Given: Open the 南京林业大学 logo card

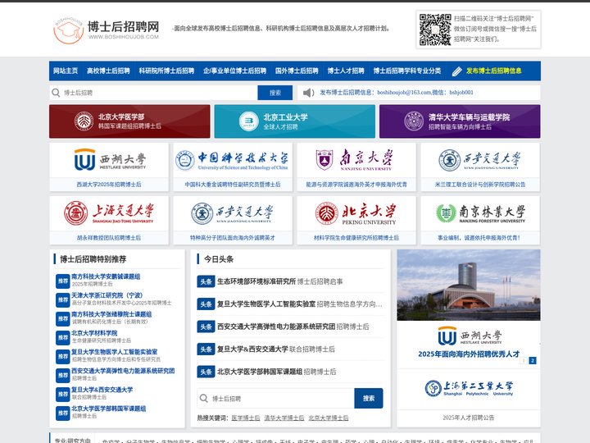Looking at the screenshot, I should point(480,213).
